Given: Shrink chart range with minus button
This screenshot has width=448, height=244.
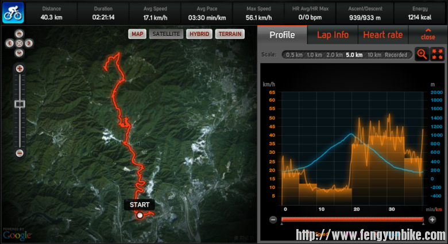Looking at the screenshot, I should click(x=273, y=220).
